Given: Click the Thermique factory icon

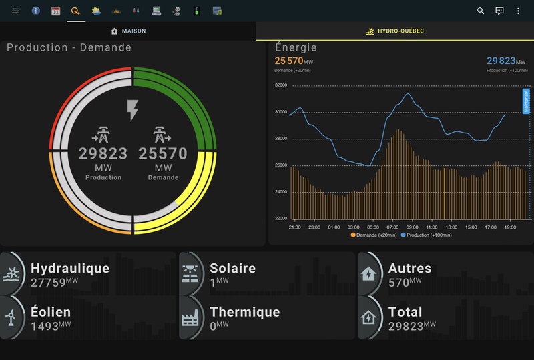Looking at the screenshot, I should pyautogui.click(x=190, y=318).
